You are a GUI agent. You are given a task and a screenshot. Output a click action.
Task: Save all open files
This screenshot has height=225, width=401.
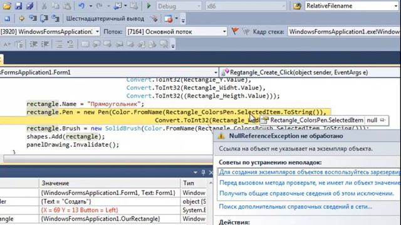tap(29, 6)
